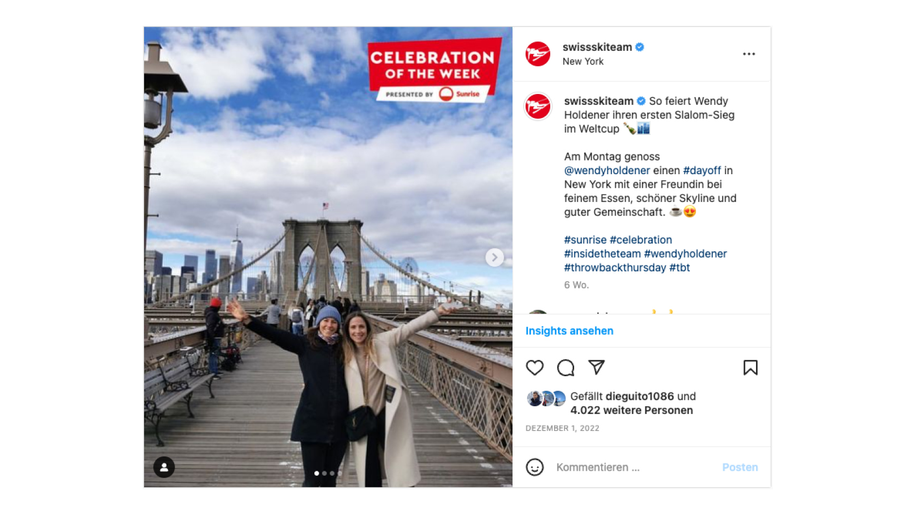Save post with the bookmark icon
This screenshot has width=917, height=516.
tap(750, 367)
